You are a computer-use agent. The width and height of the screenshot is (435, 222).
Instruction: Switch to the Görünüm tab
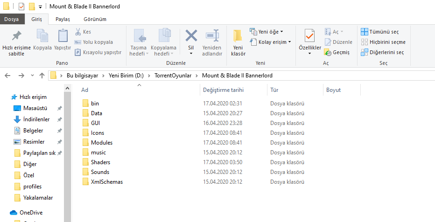95,19
